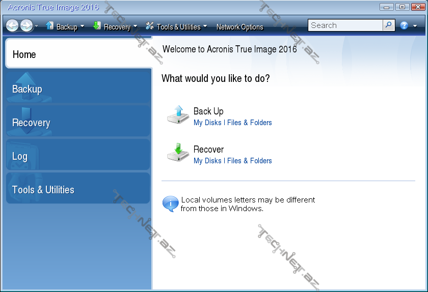Expand the Backup toolbar menu

pos(65,26)
